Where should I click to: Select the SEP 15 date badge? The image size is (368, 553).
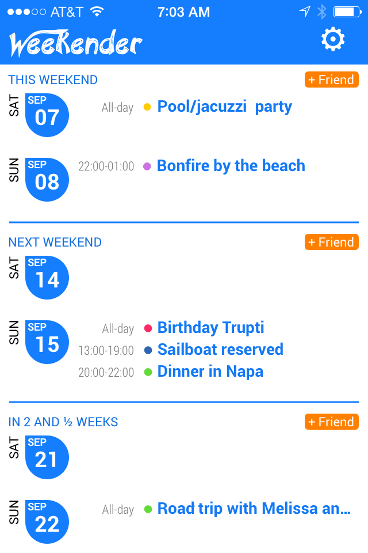point(47,342)
